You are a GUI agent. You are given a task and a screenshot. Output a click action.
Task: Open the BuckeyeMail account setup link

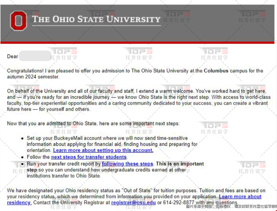click(x=103, y=150)
